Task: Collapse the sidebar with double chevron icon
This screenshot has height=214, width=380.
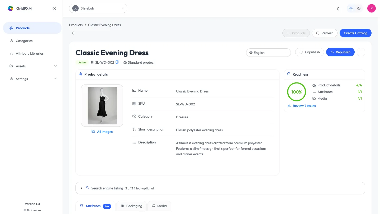Action: [54, 8]
